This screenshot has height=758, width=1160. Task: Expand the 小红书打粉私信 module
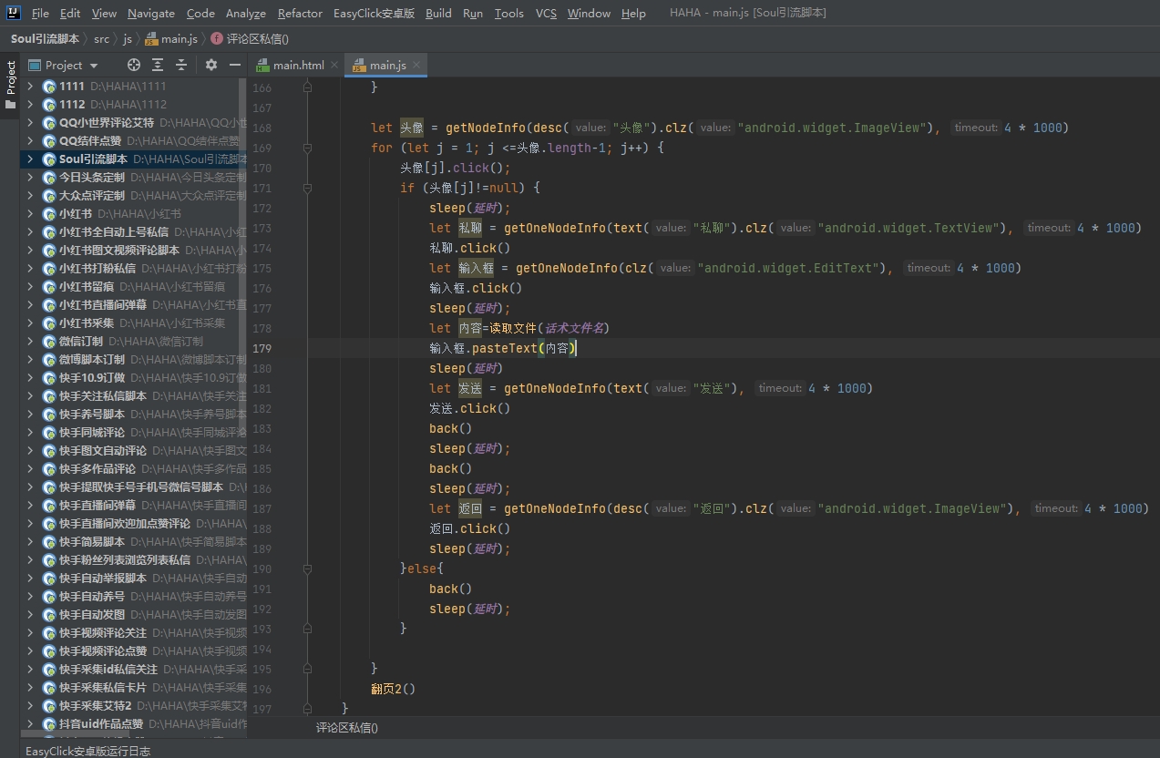click(x=30, y=269)
